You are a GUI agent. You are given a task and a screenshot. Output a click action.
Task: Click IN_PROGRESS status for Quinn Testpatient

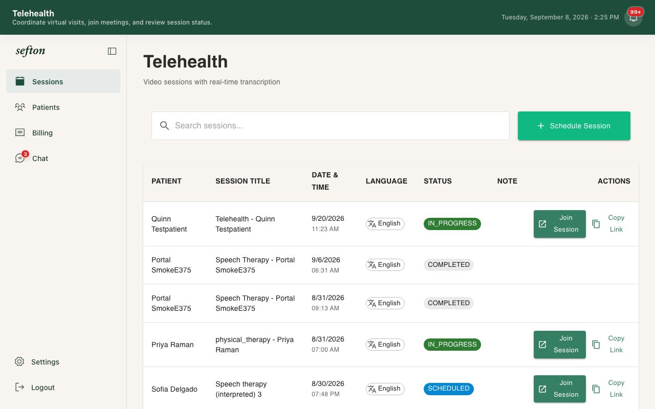pos(452,223)
